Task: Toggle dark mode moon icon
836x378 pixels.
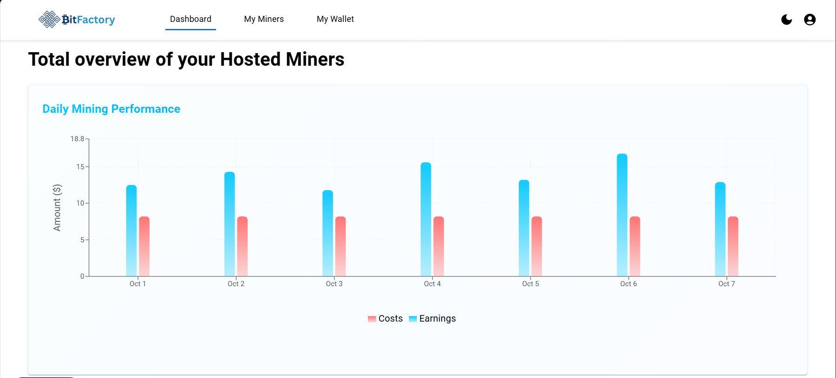Action: (x=787, y=20)
